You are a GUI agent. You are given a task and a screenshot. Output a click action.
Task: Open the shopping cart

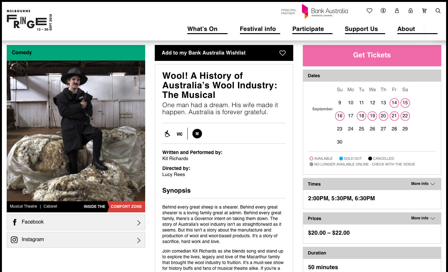coord(424,11)
